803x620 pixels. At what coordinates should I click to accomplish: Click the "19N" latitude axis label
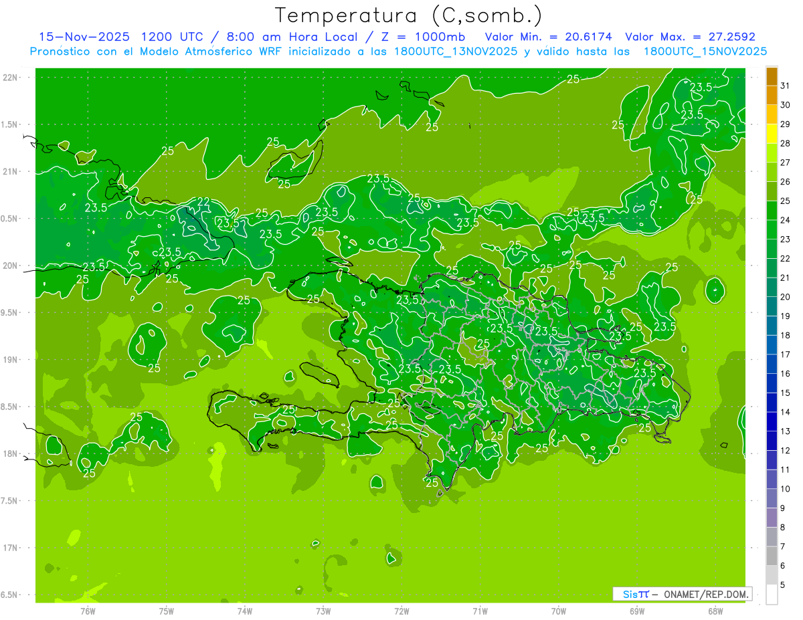[10, 360]
